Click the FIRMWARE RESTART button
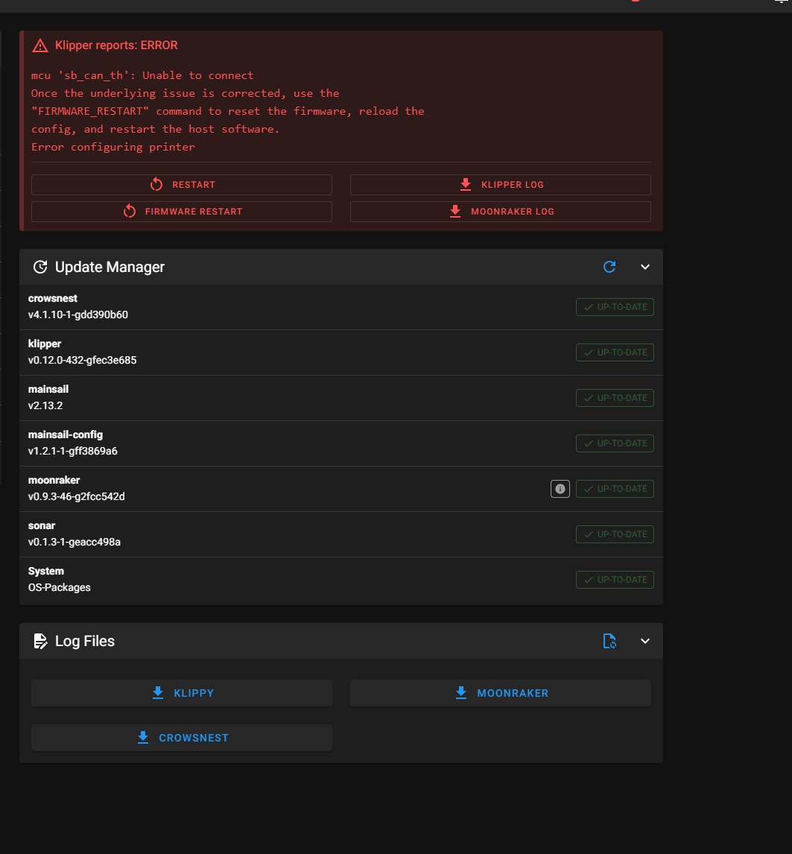The width and height of the screenshot is (792, 854). [181, 212]
